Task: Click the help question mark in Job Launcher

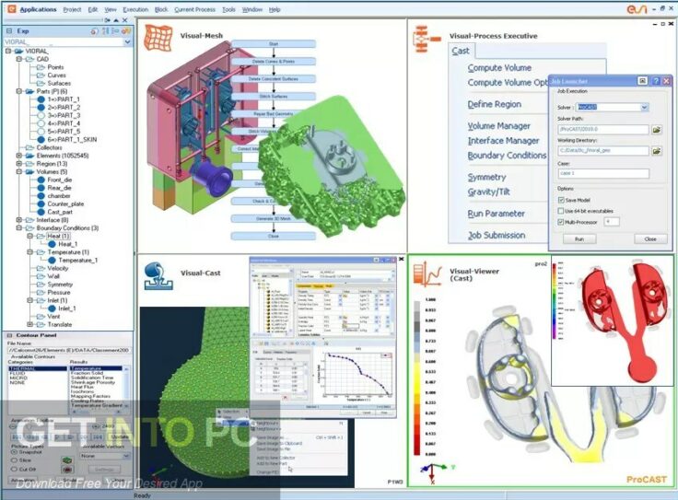Action: 656,81
